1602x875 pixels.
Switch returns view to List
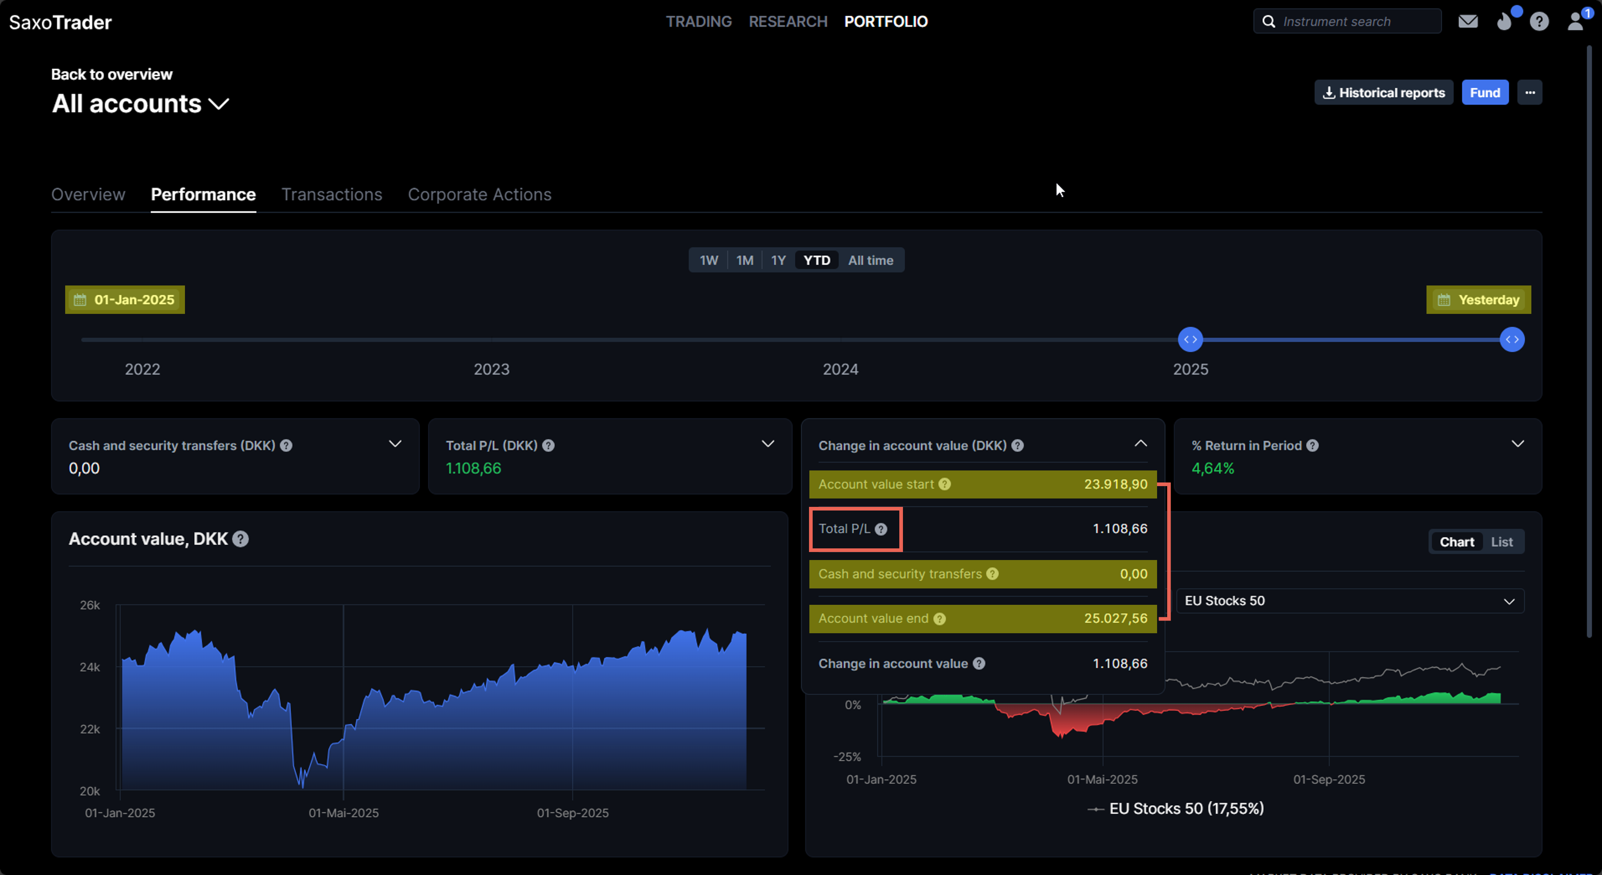[1501, 542]
